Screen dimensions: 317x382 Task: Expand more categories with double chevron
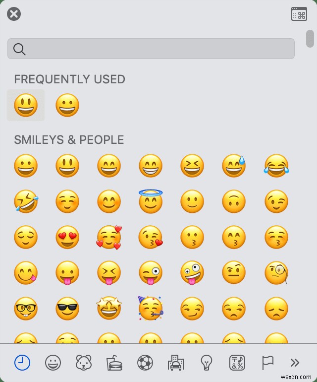(295, 363)
